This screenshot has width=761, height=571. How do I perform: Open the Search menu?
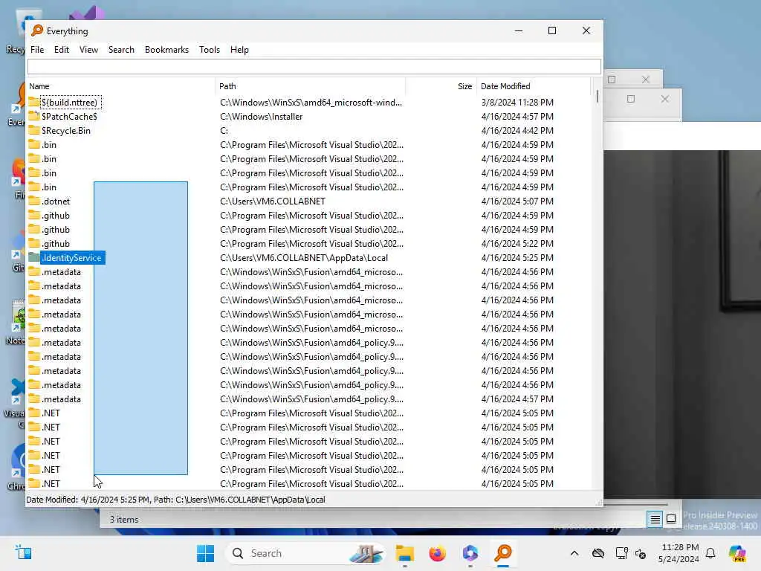(121, 50)
